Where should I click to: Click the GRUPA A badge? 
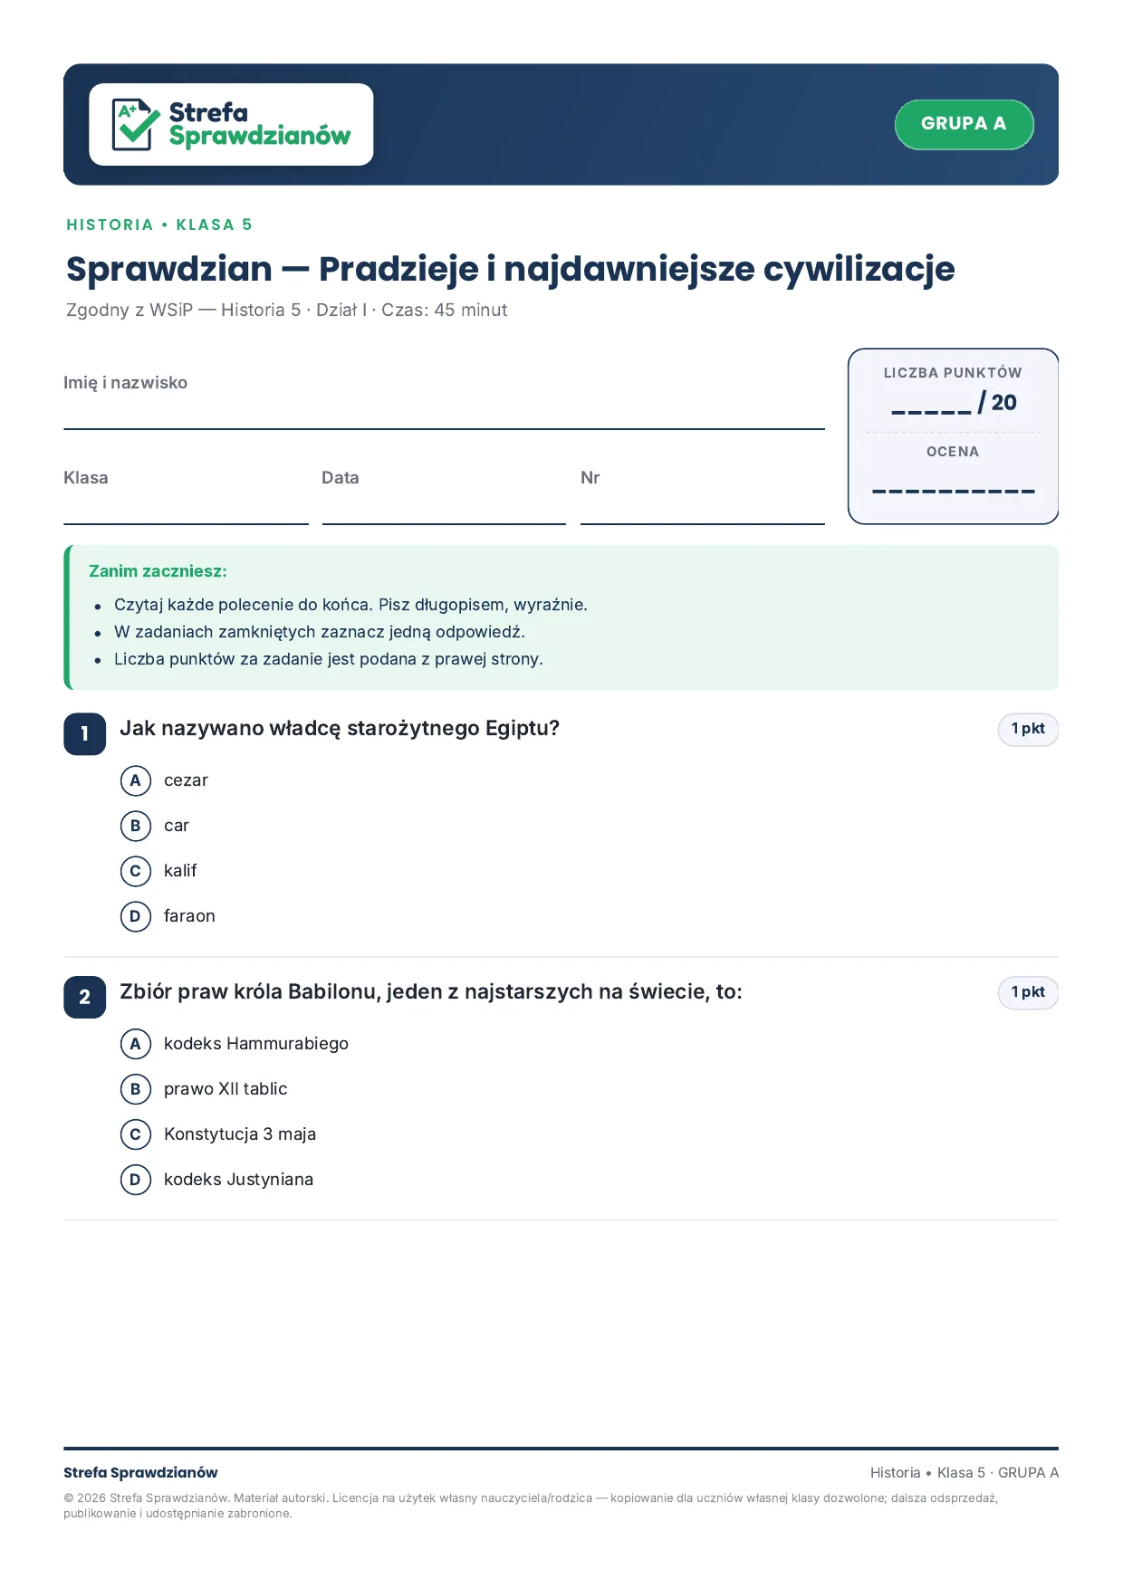(x=964, y=124)
